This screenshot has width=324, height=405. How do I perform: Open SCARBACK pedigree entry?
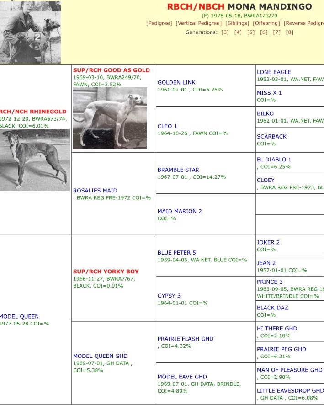[271, 136]
